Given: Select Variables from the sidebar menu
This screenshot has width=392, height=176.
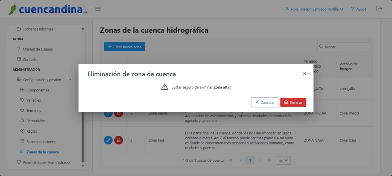Looking at the screenshot, I should pyautogui.click(x=33, y=100).
